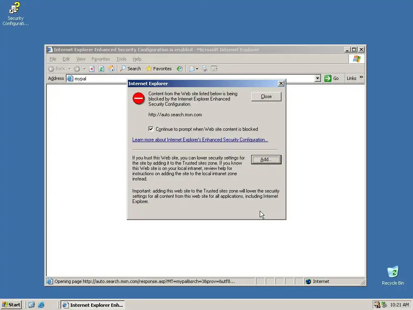
Task: Open the Favorites menu
Action: coord(100,59)
